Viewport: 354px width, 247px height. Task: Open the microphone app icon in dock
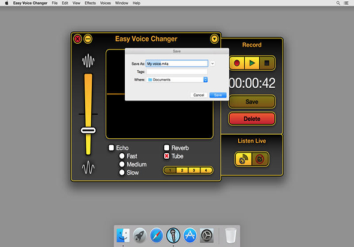click(x=173, y=235)
